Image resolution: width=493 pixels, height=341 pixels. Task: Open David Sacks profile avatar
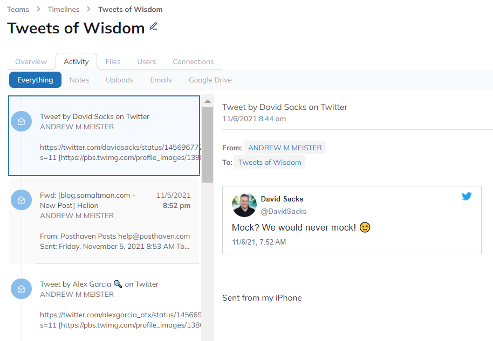[244, 205]
